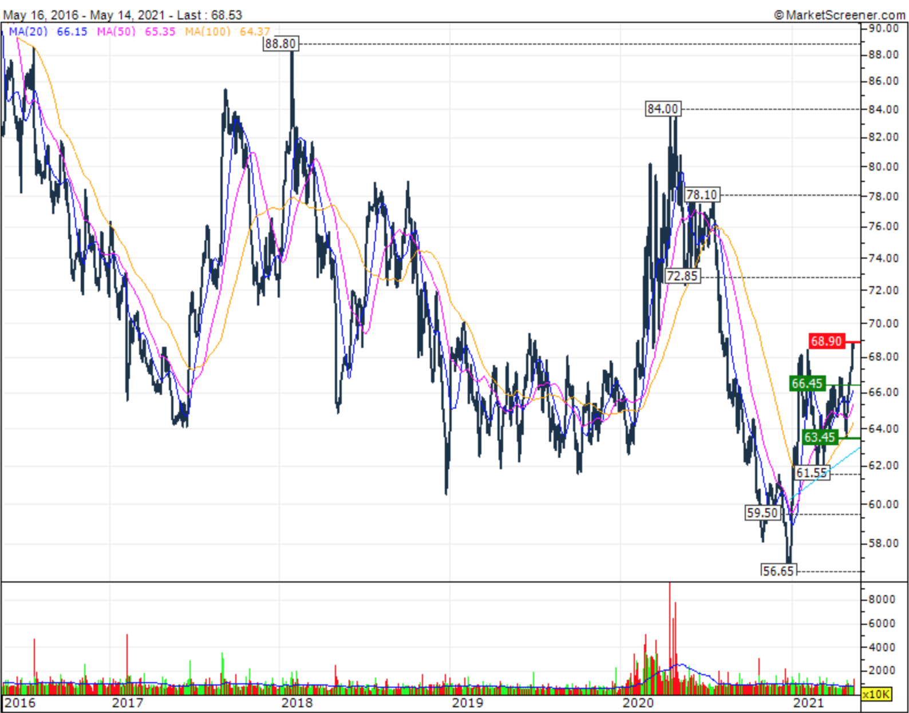Click the MA(100) legend label
The width and height of the screenshot is (909, 713).
point(208,31)
